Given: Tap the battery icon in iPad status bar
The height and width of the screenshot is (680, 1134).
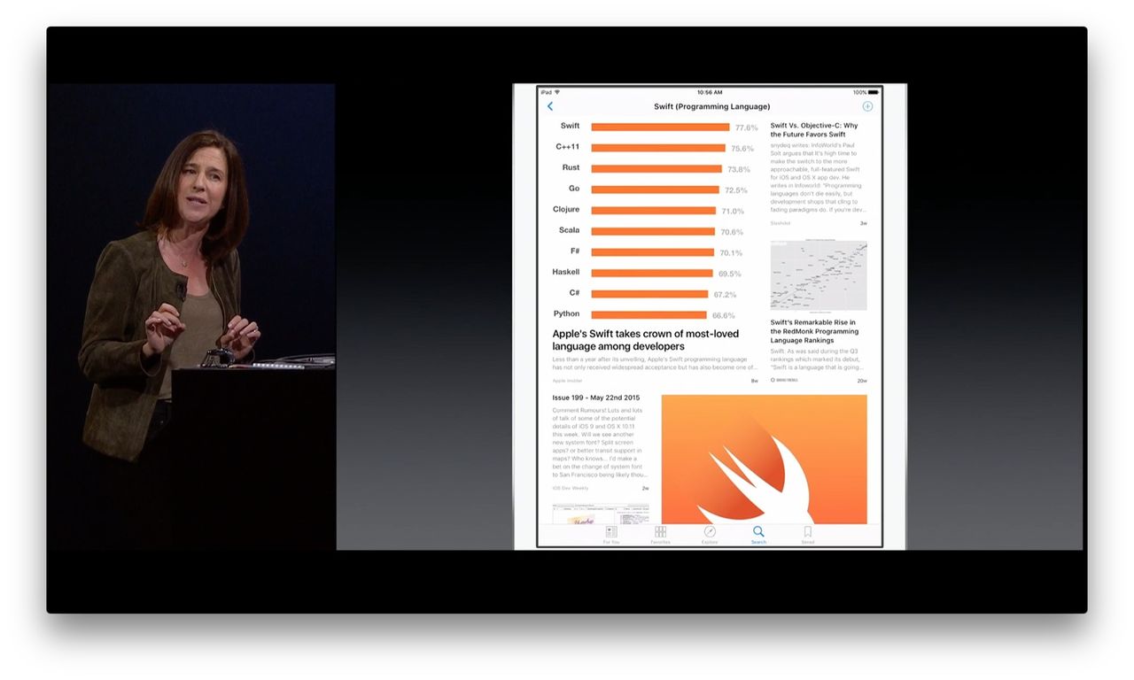Looking at the screenshot, I should coord(874,92).
